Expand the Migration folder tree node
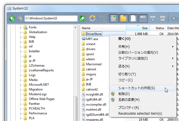The width and height of the screenshot is (179, 121). [21, 90]
